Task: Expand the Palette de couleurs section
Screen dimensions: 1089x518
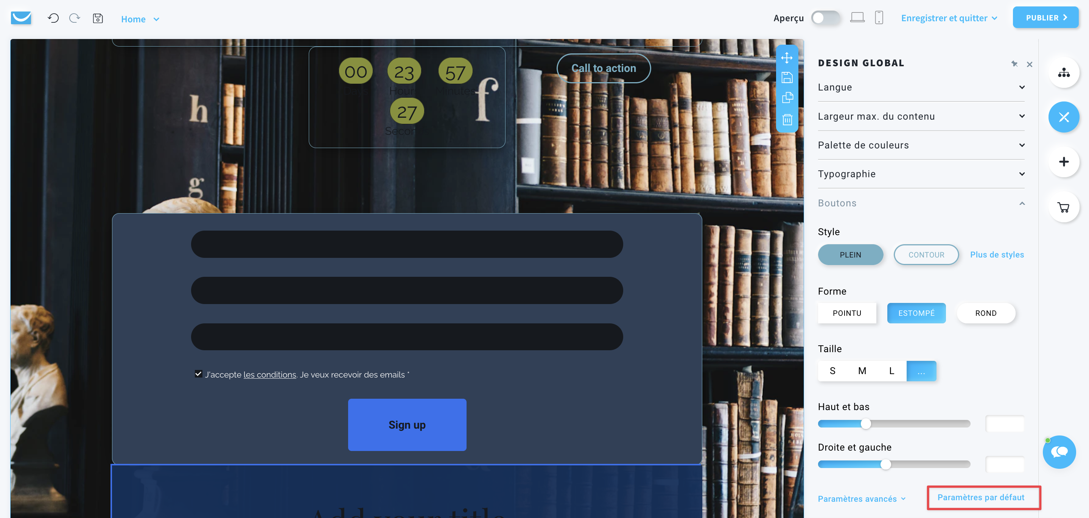Action: (x=922, y=145)
